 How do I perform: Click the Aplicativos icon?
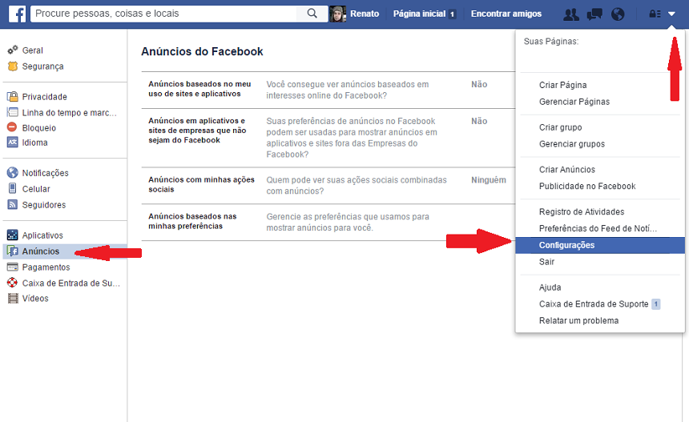pos(12,235)
